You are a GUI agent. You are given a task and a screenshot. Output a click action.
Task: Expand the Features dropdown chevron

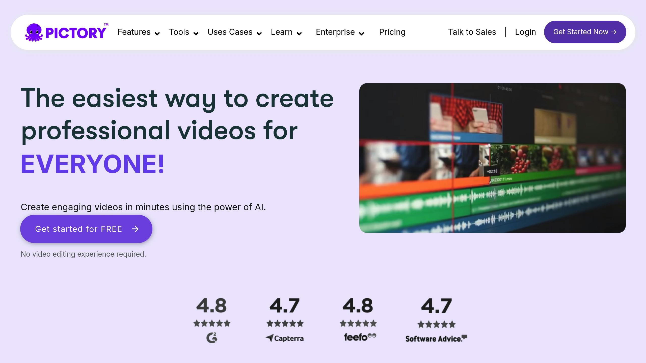click(157, 34)
